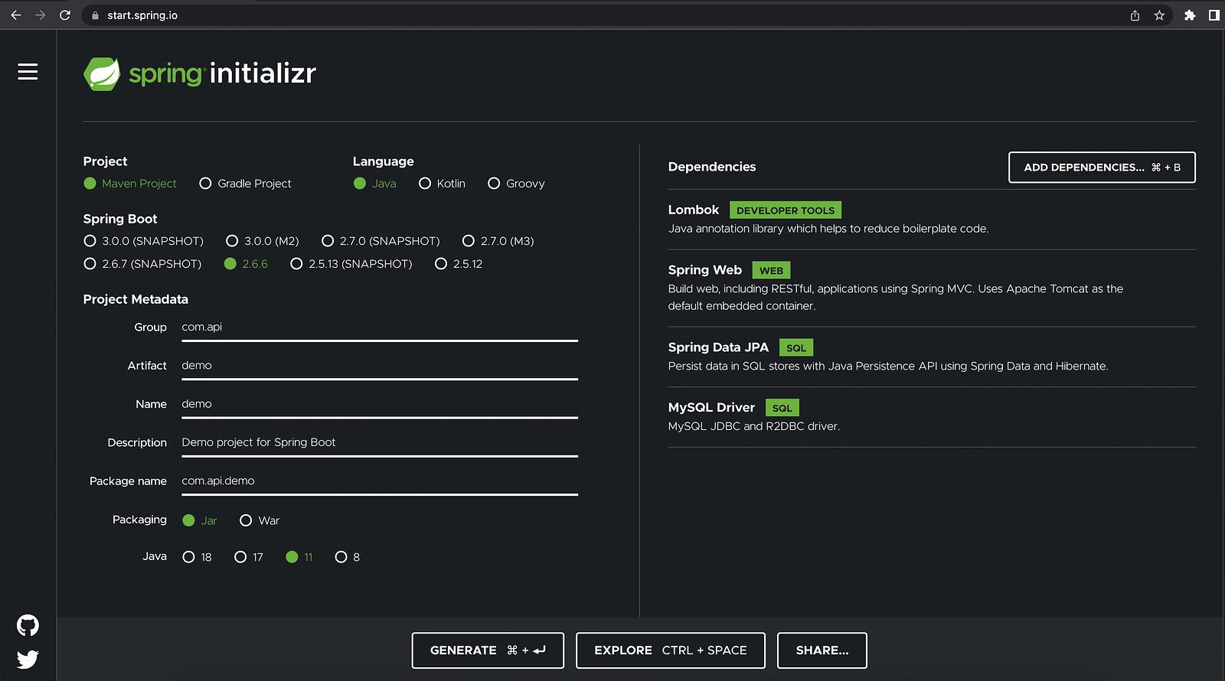Click the SQL tag on Spring Data JPA
This screenshot has height=681, width=1225.
click(x=796, y=347)
